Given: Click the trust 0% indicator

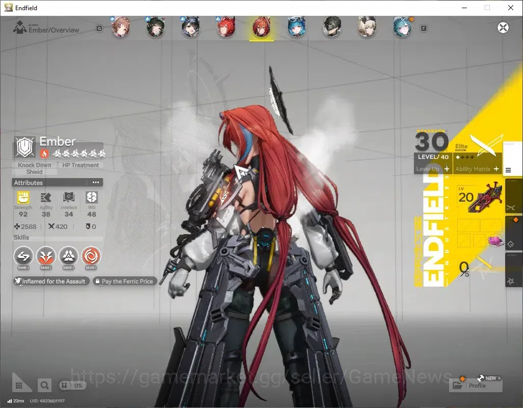Looking at the screenshot, I should [x=72, y=386].
